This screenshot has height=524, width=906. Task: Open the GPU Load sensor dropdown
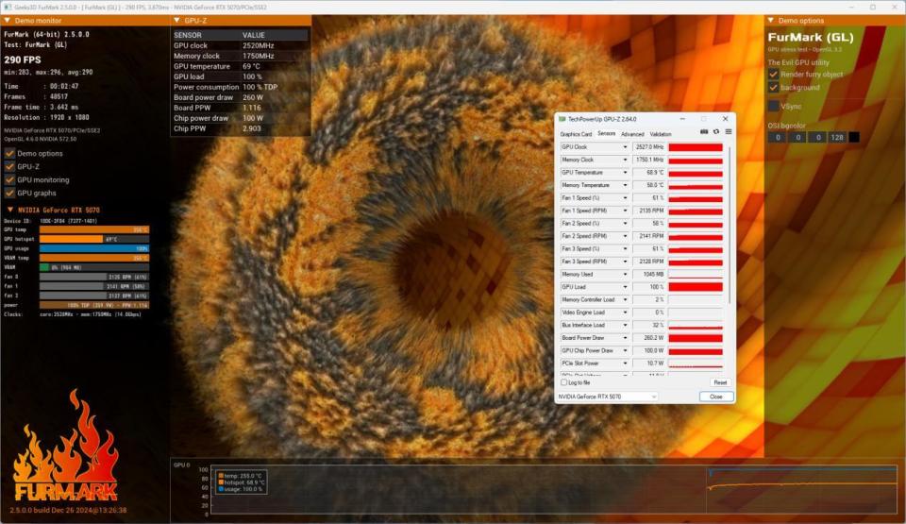click(x=625, y=287)
